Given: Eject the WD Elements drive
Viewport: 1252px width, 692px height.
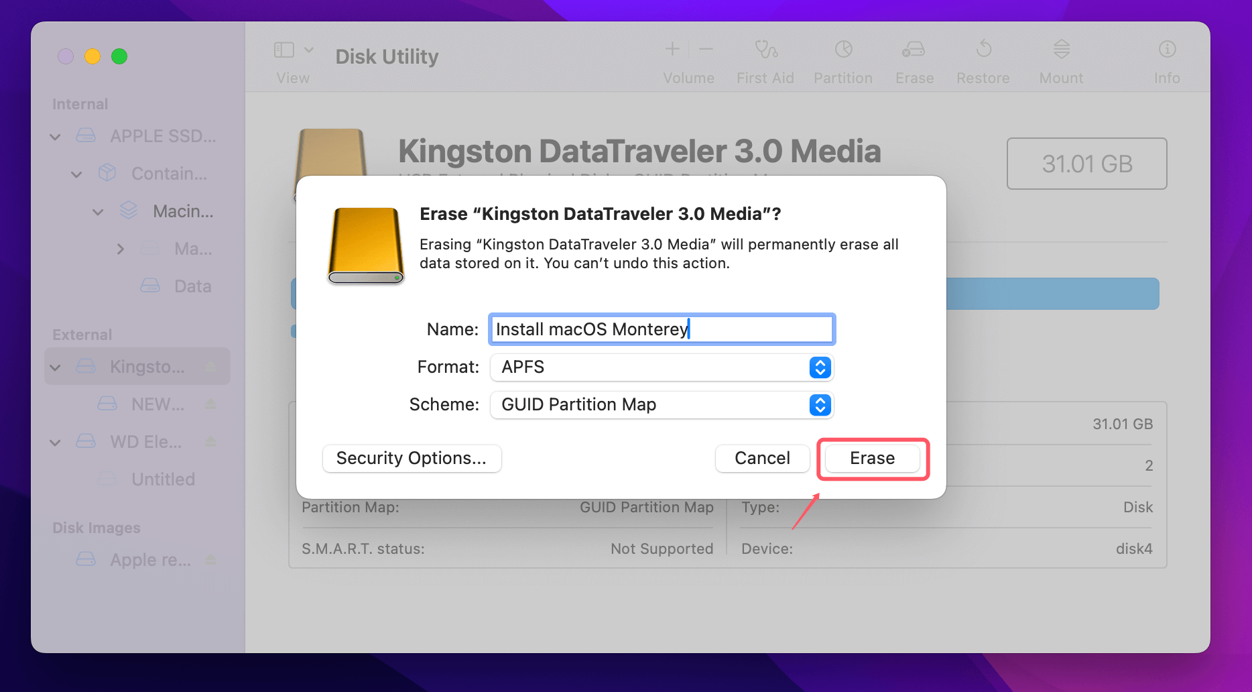Looking at the screenshot, I should point(210,442).
